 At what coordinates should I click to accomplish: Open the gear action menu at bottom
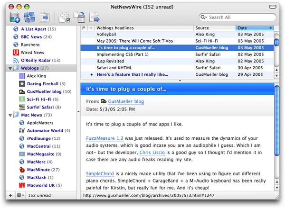tap(20, 195)
